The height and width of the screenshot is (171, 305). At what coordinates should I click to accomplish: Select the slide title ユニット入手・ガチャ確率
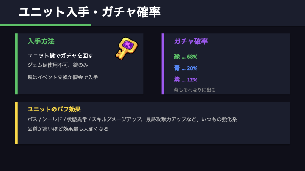coord(90,12)
